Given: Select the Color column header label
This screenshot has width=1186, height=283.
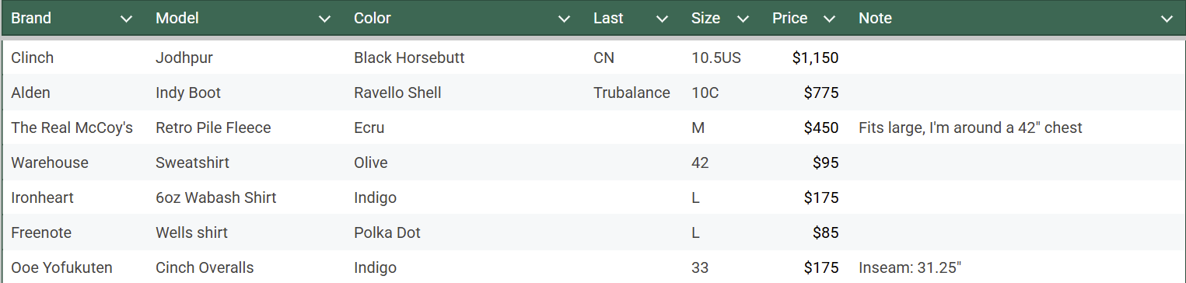Looking at the screenshot, I should (x=373, y=18).
